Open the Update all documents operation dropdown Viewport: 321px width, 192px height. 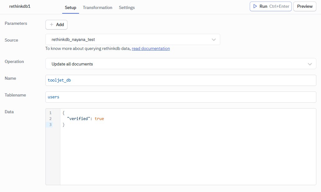pyautogui.click(x=180, y=64)
